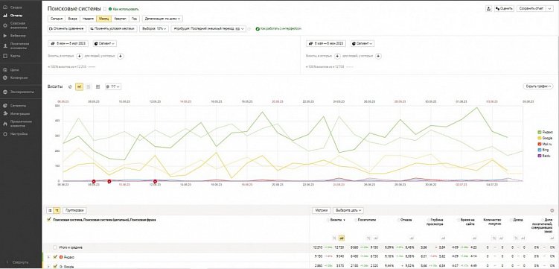Open arrow dropdown next to Сохранить отчет
Screen dimensions: 559x269
(x=550, y=8)
